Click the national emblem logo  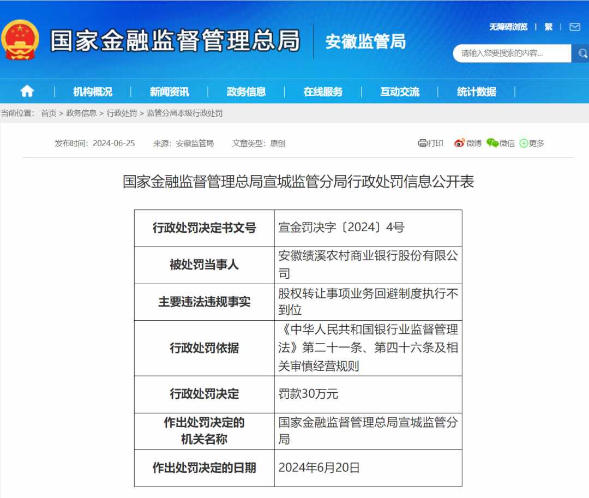(20, 40)
